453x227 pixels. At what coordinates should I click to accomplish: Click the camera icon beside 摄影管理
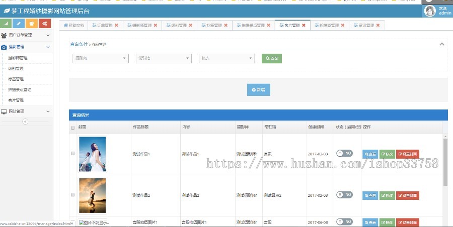4,47
